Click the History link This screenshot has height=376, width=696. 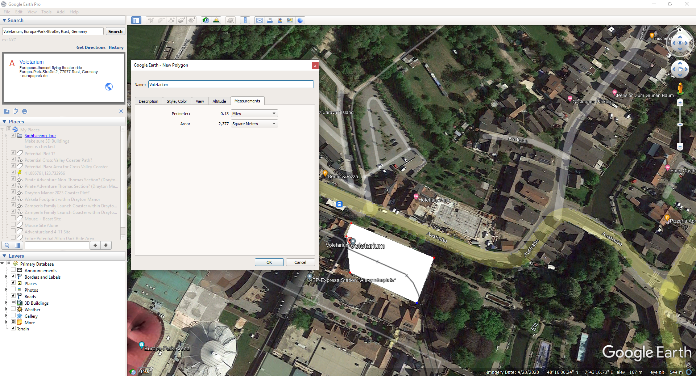(116, 47)
